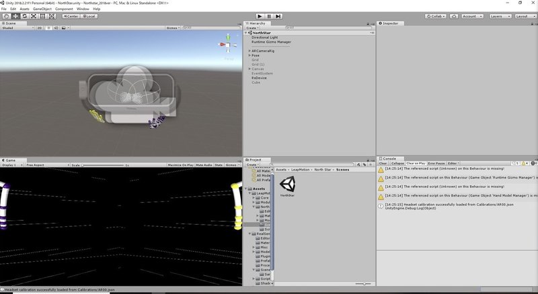
Task: Toggle console info message count
Action: coord(515,164)
